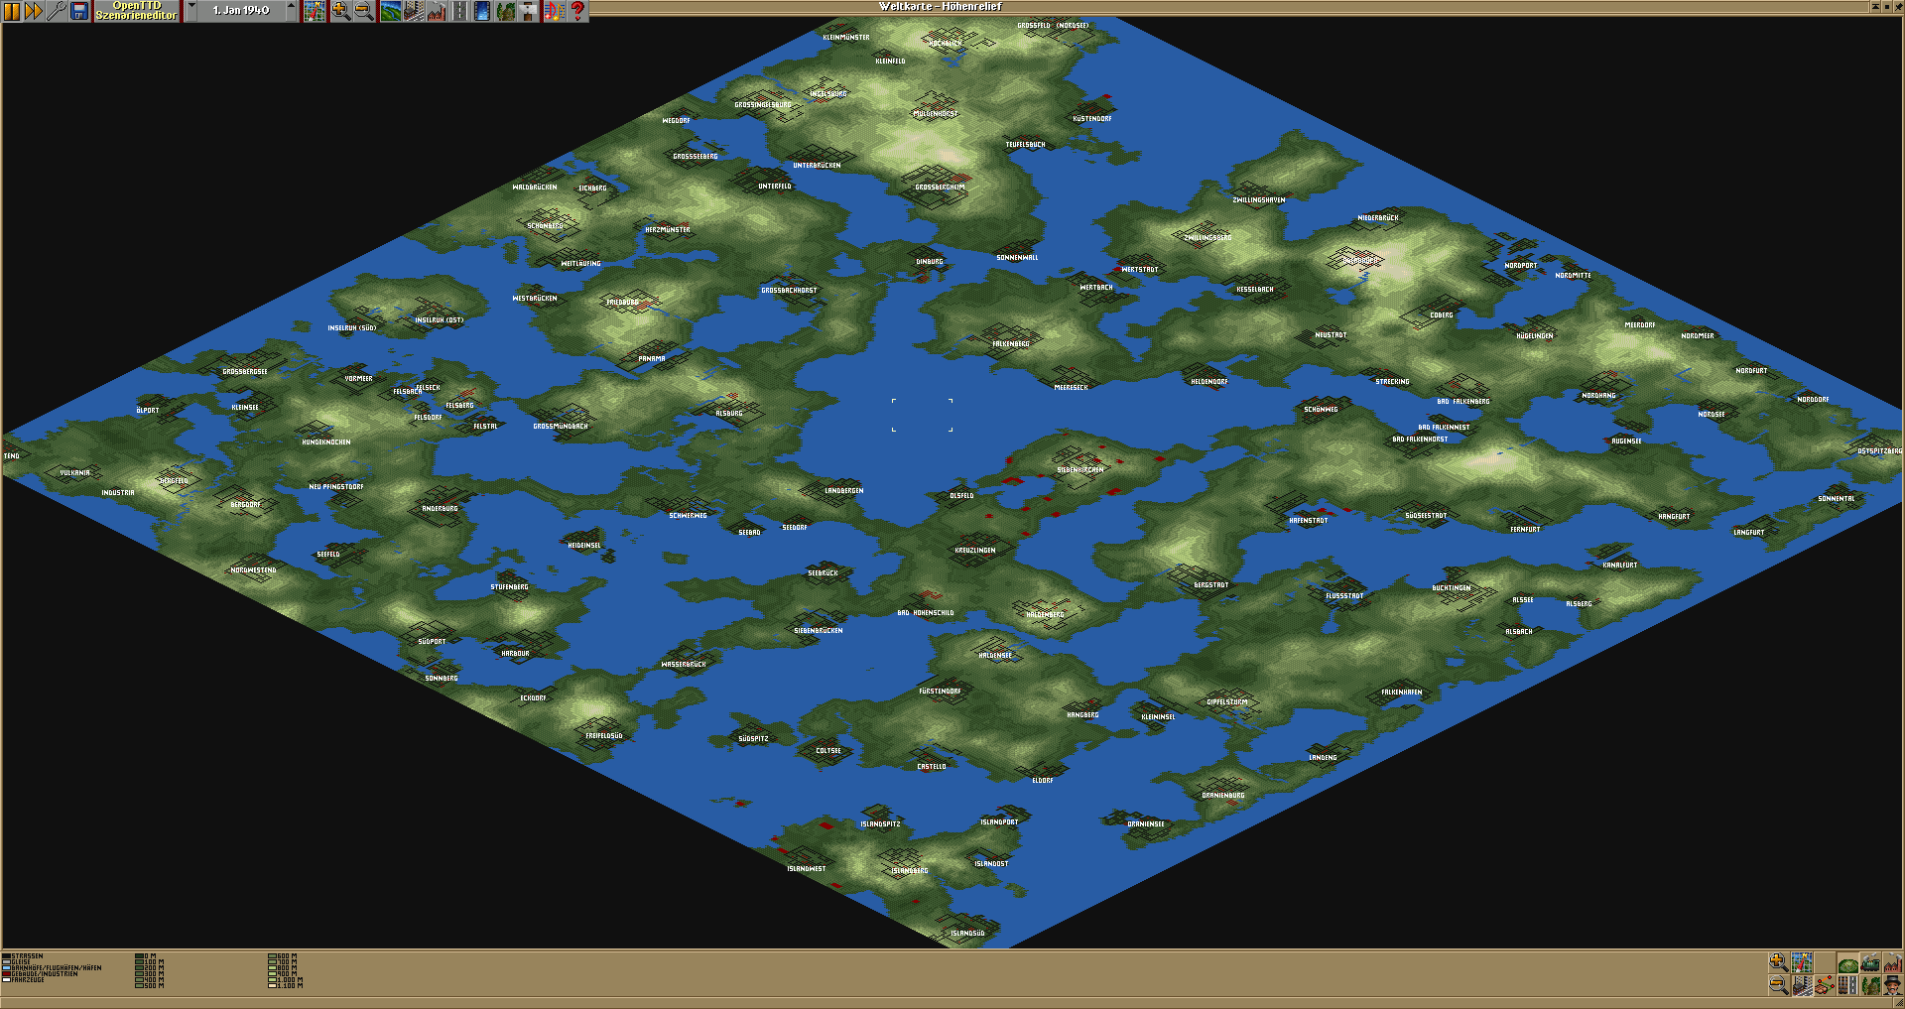Pause the game with the pause button
The width and height of the screenshot is (1905, 1009).
(12, 11)
